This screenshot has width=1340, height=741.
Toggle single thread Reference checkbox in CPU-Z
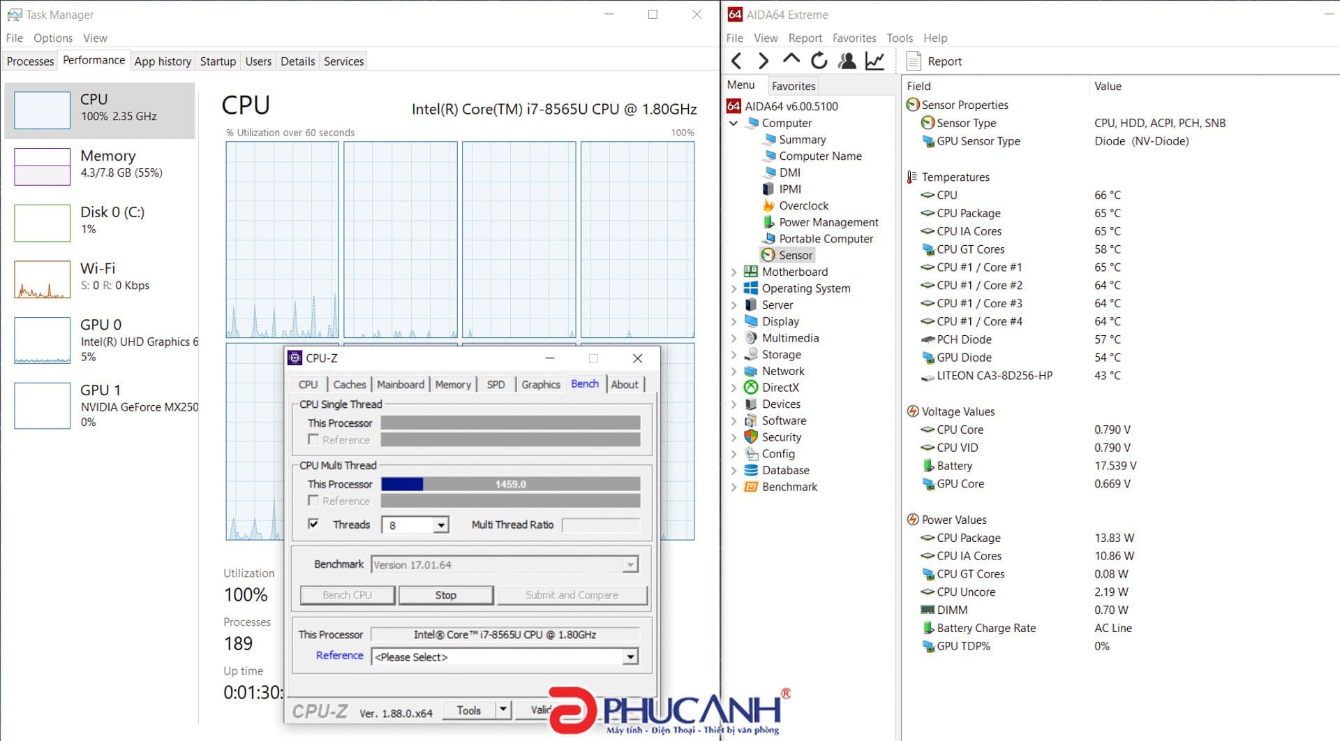point(313,440)
